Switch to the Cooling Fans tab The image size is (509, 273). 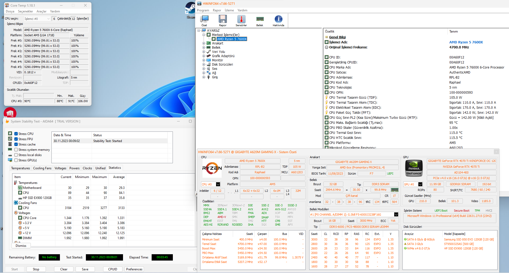pos(42,168)
